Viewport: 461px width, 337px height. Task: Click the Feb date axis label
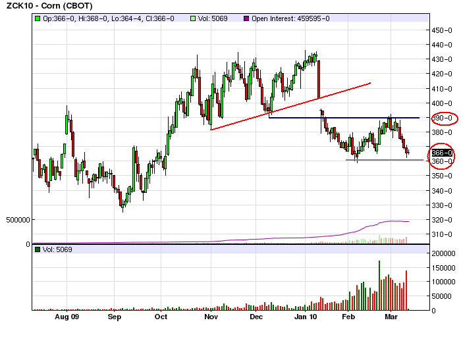point(348,317)
